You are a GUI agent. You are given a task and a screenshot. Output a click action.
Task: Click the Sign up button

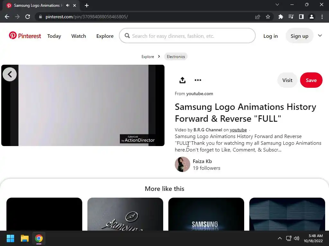(x=299, y=36)
